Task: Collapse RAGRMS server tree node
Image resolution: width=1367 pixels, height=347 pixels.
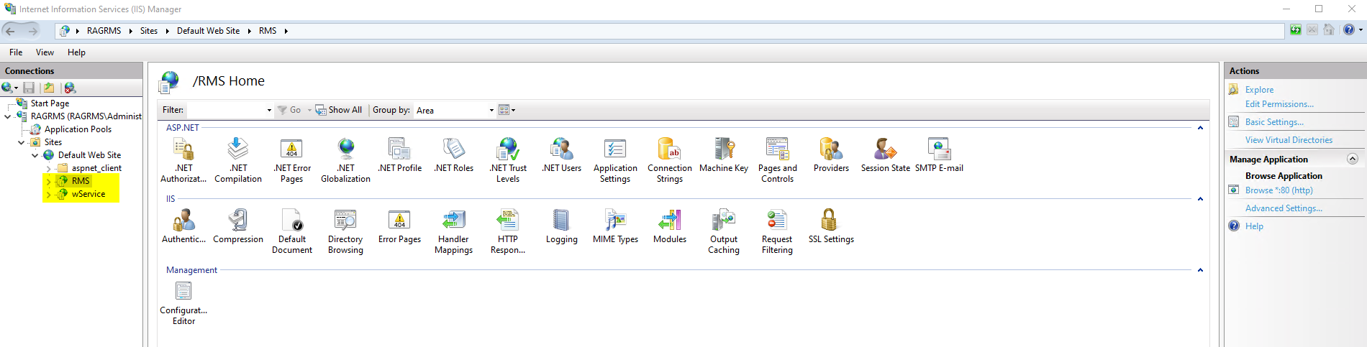Action: coord(8,116)
